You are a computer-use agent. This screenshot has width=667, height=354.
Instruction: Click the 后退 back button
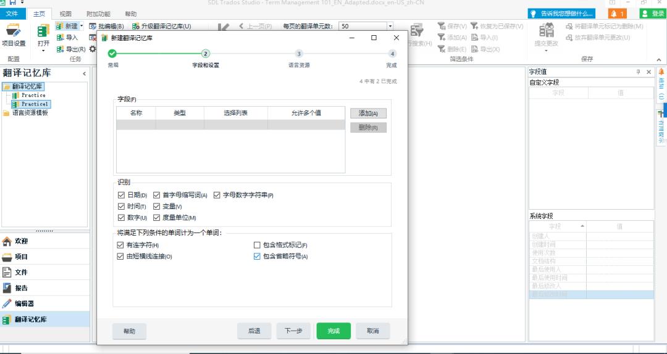coord(254,331)
